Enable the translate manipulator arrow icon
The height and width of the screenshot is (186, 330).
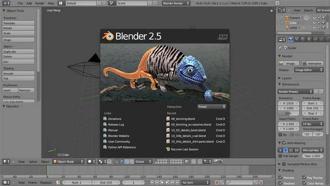point(122,162)
